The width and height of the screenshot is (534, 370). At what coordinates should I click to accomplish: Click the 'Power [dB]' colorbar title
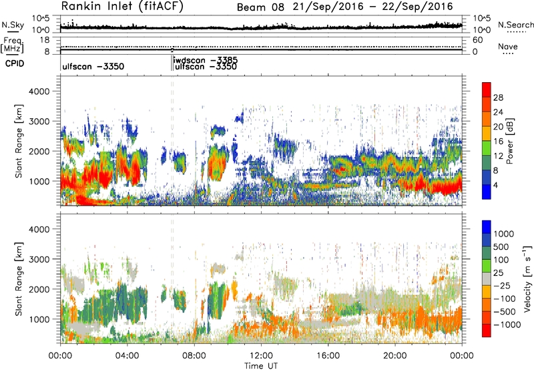point(510,141)
